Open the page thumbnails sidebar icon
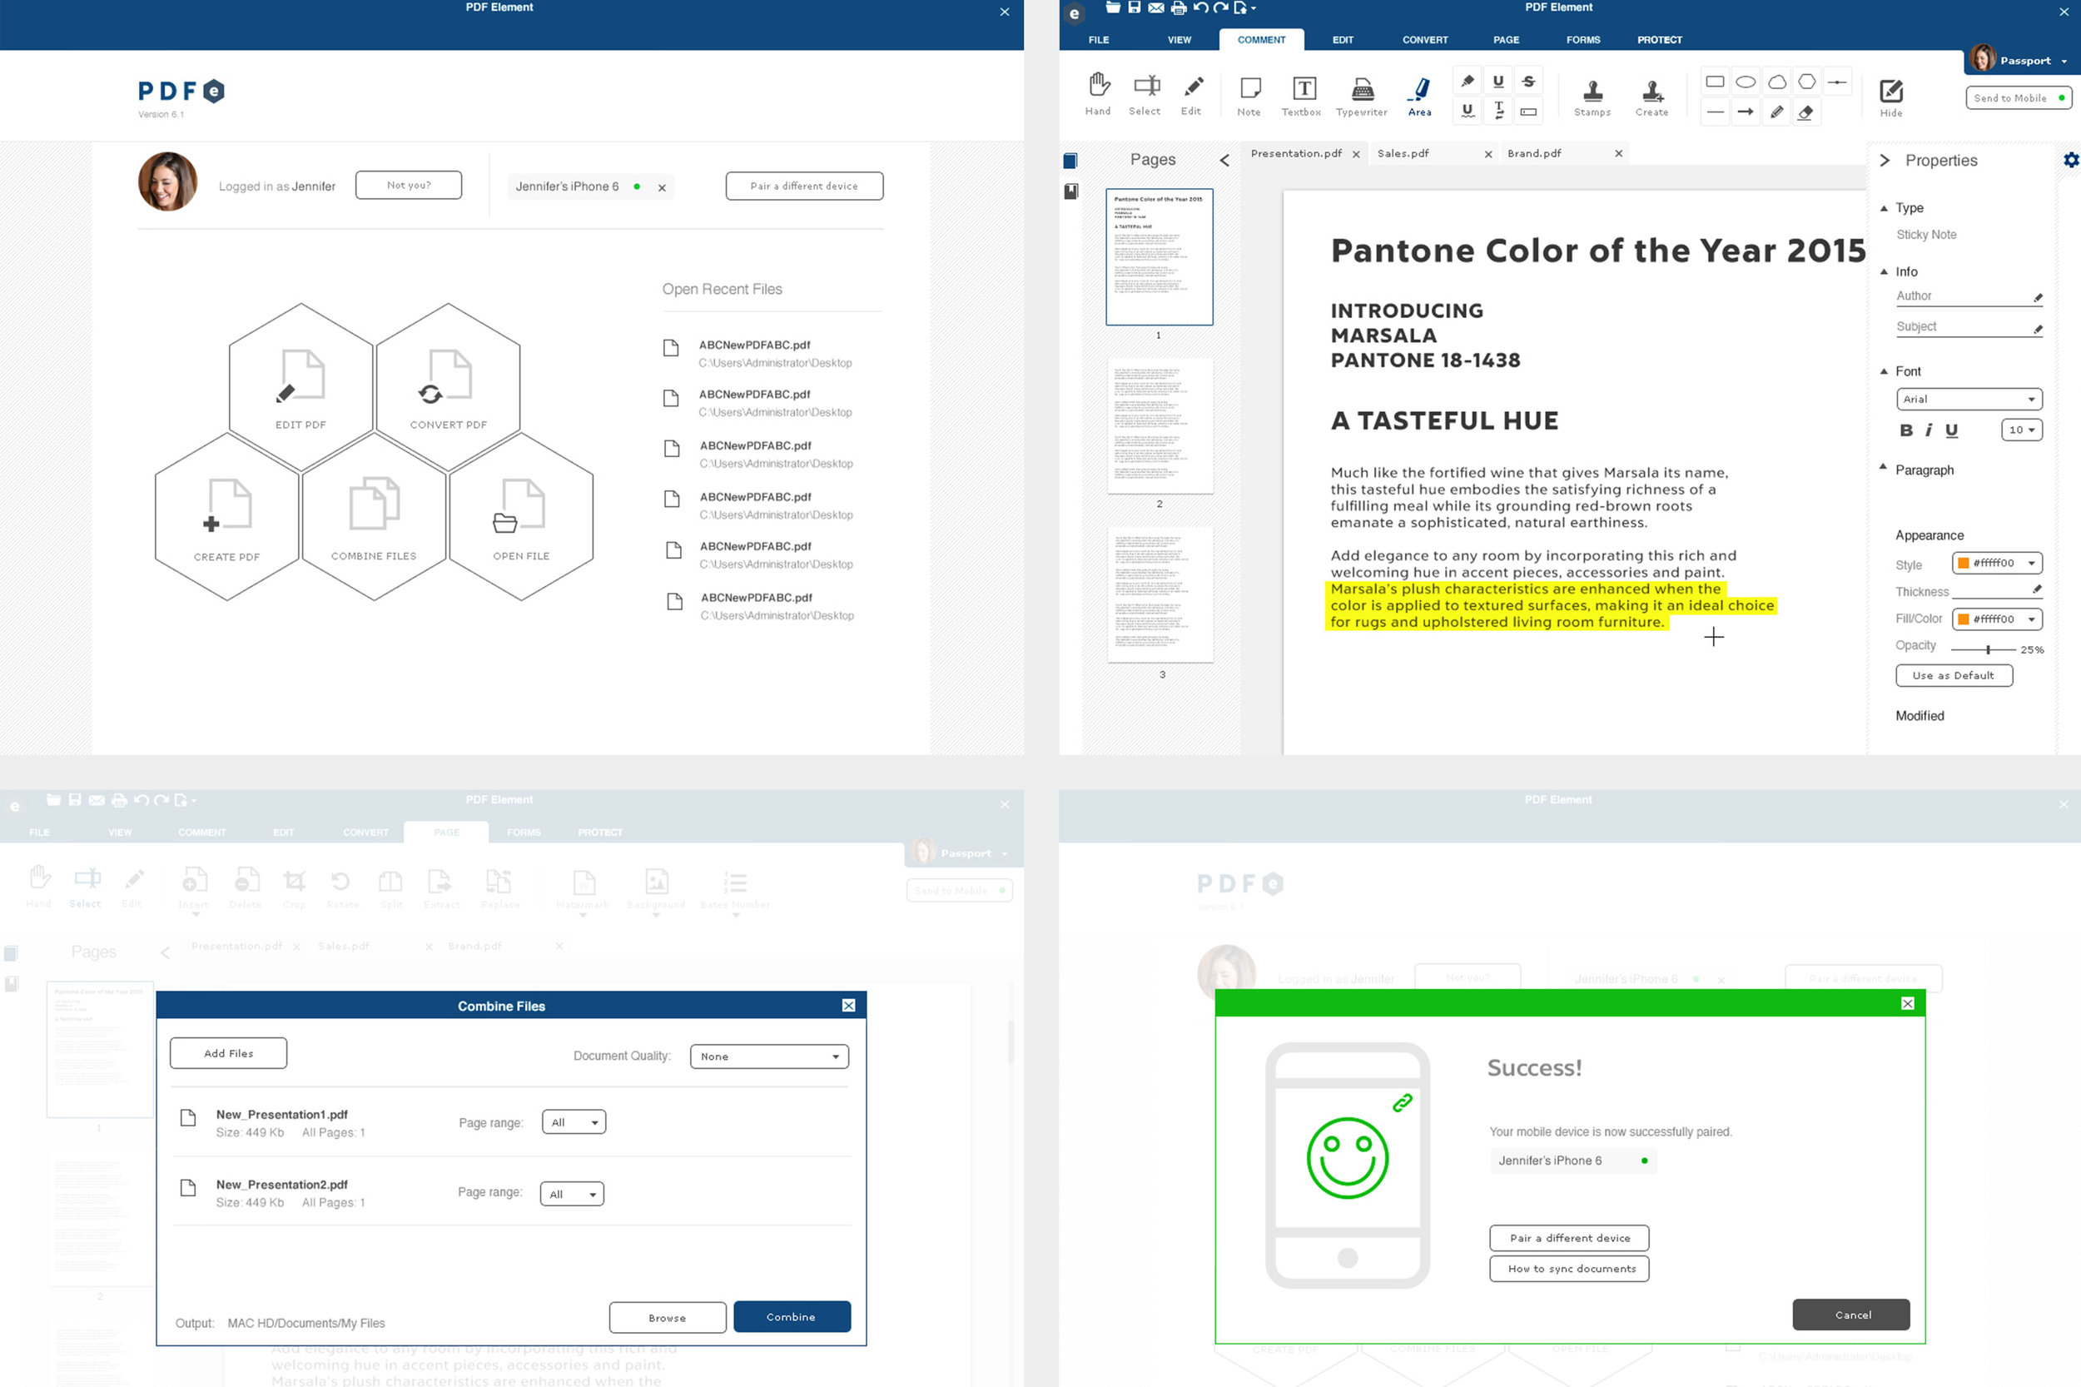Viewport: 2081px width, 1387px height. point(1070,161)
